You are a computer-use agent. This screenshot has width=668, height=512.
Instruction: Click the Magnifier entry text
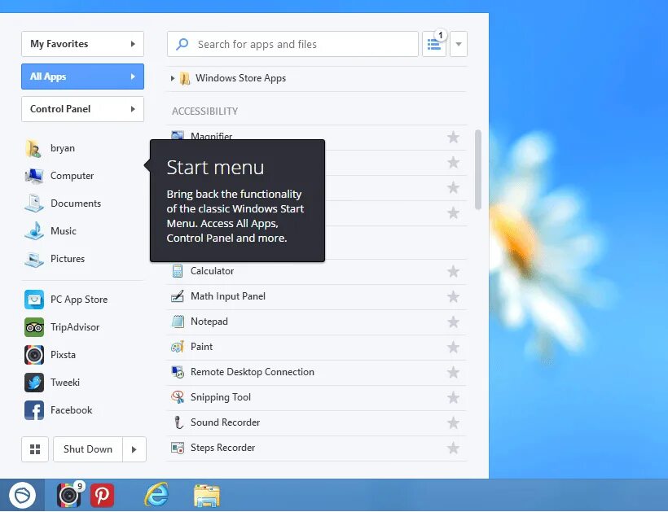211,136
